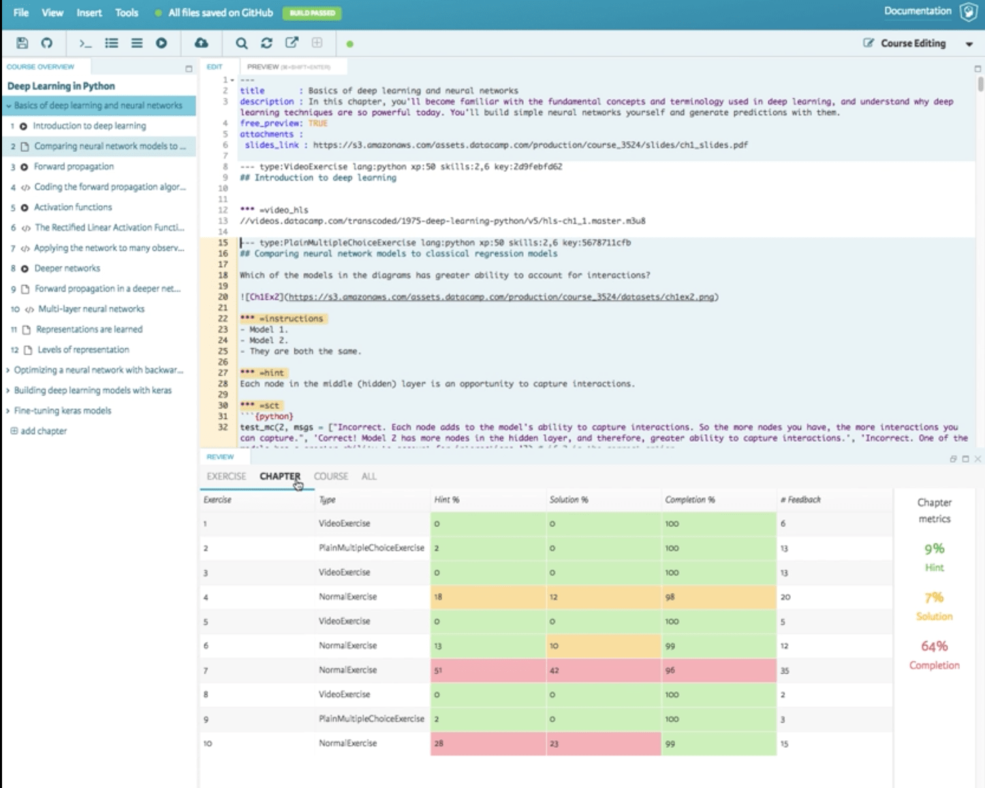Screen dimensions: 985x788
Task: Expand Fine-tuning keras models chapter
Action: pyautogui.click(x=7, y=411)
